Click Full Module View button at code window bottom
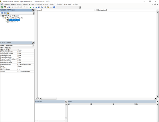159x122 pixels. tap(38, 99)
